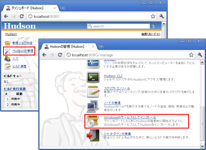The height and width of the screenshot is (150, 206).
Task: Click 待機中 text in executor row 2
Action: (15, 104)
